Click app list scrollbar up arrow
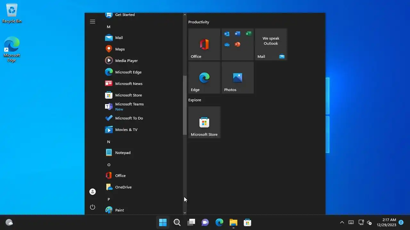Image resolution: width=410 pixels, height=230 pixels. pos(184,15)
